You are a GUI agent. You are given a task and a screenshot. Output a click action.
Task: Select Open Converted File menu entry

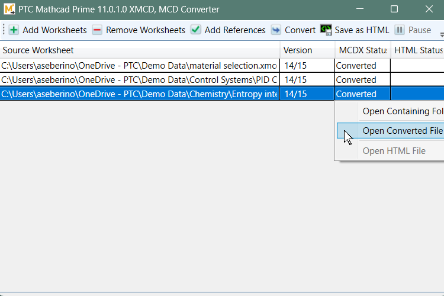pos(403,131)
